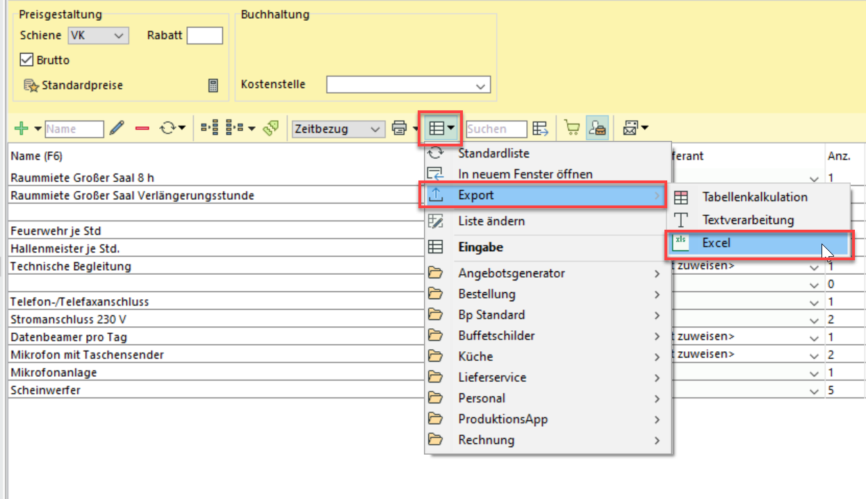Click the Standardpreise button
866x499 pixels.
click(74, 85)
